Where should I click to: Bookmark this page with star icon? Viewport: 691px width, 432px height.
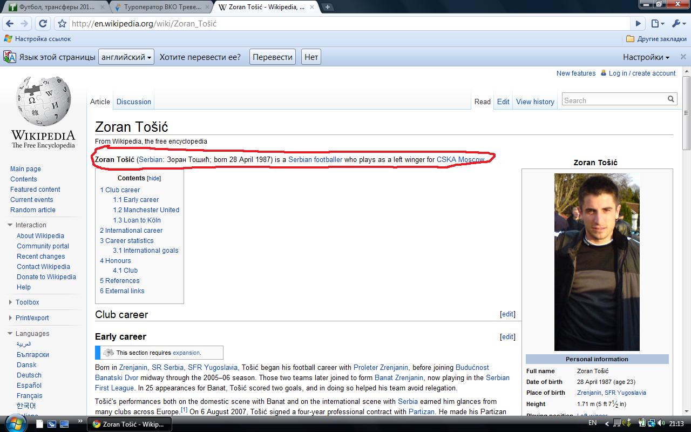[x=62, y=24]
